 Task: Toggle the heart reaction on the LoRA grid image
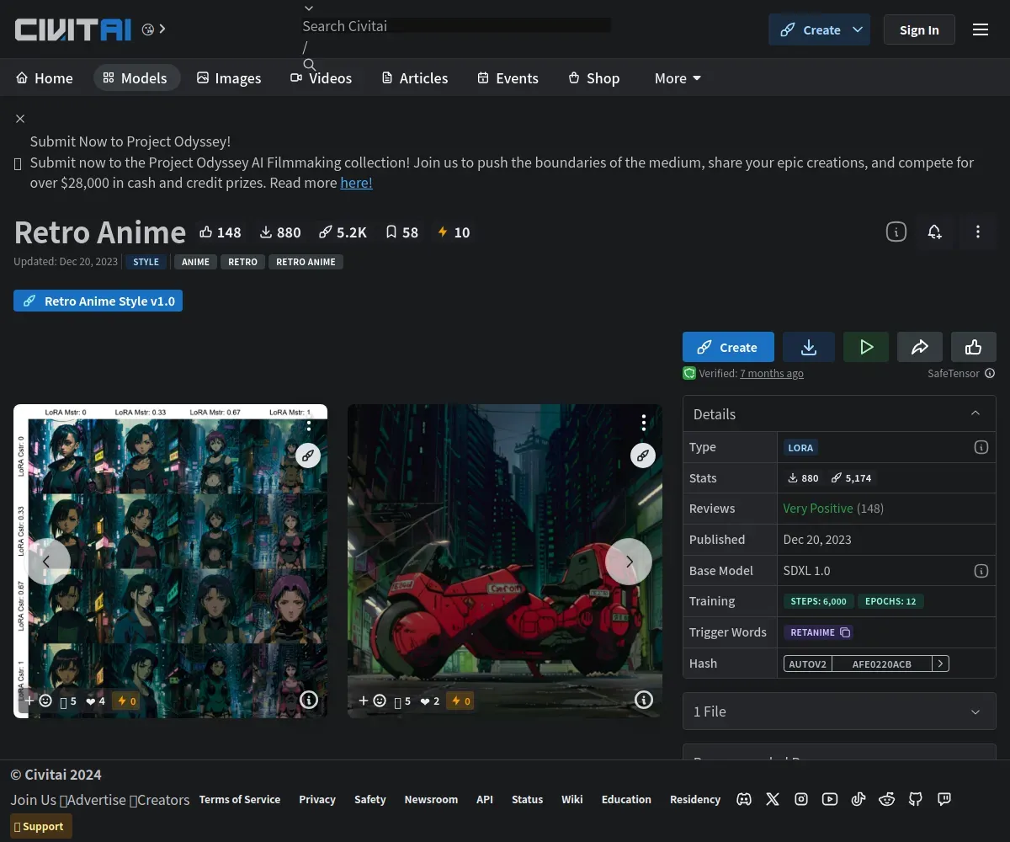[95, 701]
